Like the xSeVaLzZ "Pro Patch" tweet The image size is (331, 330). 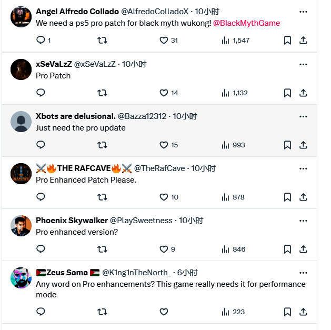(164, 93)
